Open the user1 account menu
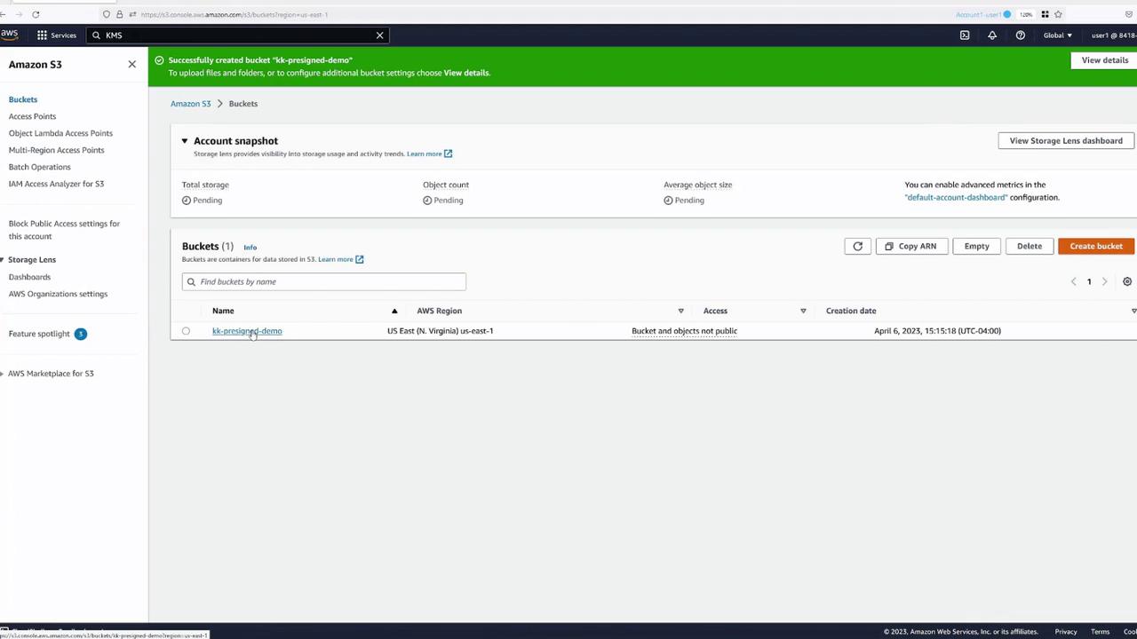The image size is (1137, 639). (x=1113, y=35)
